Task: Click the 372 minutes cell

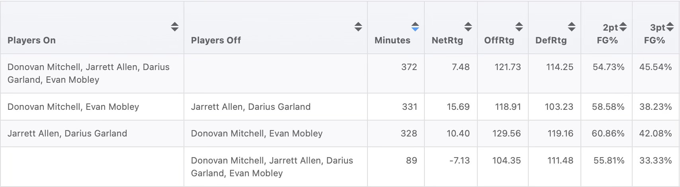Action: click(409, 67)
